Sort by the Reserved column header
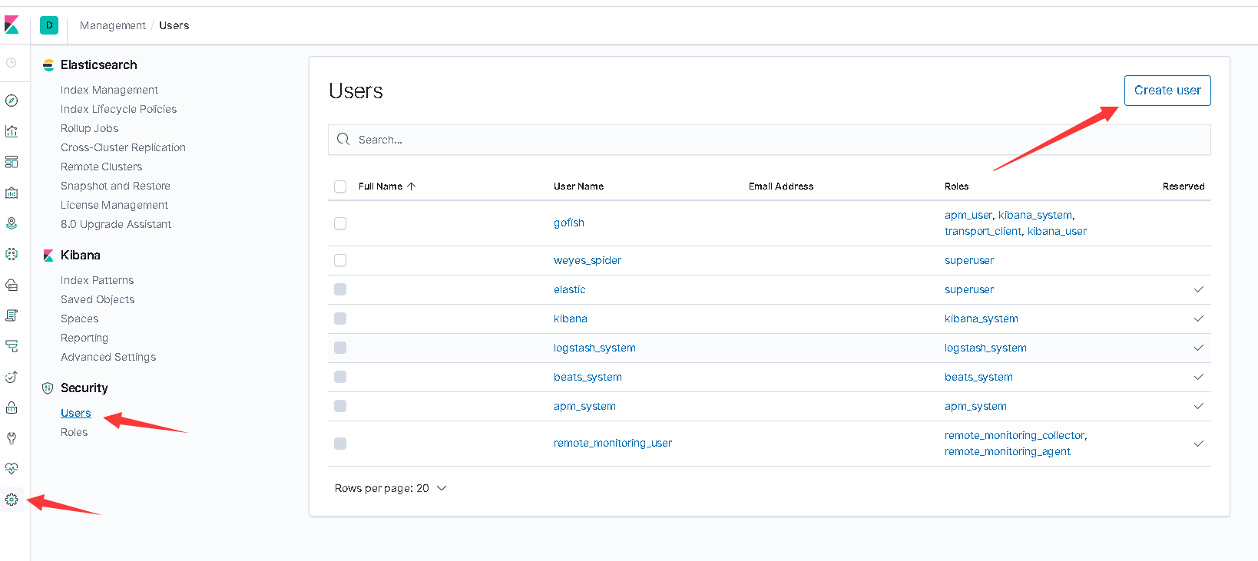The image size is (1258, 561). pos(1184,186)
